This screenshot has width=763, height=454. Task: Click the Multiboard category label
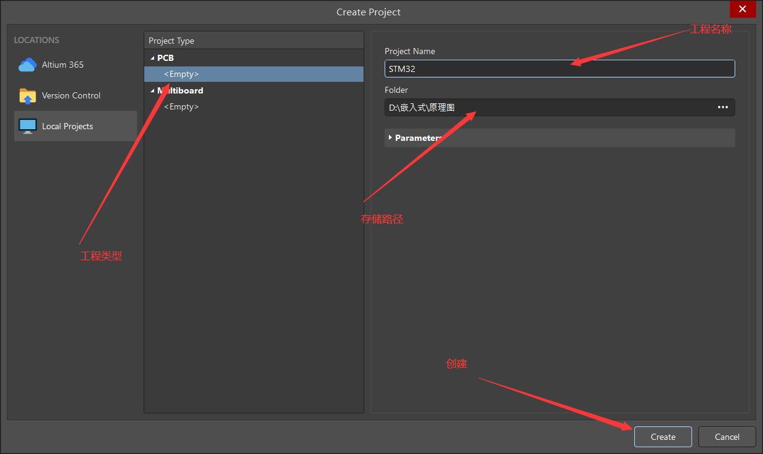point(180,90)
